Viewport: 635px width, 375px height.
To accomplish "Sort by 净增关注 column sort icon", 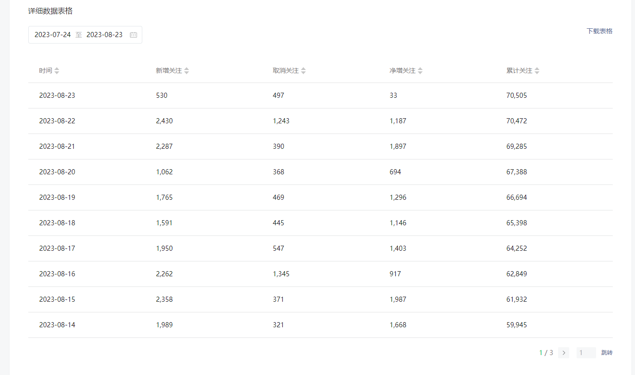I will coord(420,71).
